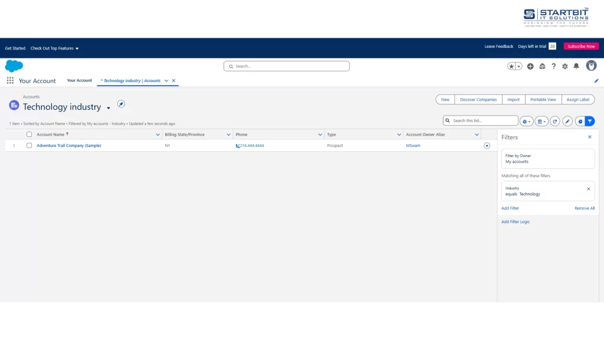Open the App Launcher grid icon
The image size is (604, 340).
(10, 80)
